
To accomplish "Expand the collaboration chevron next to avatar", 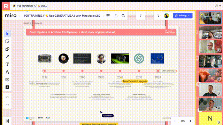I will point(158,16).
